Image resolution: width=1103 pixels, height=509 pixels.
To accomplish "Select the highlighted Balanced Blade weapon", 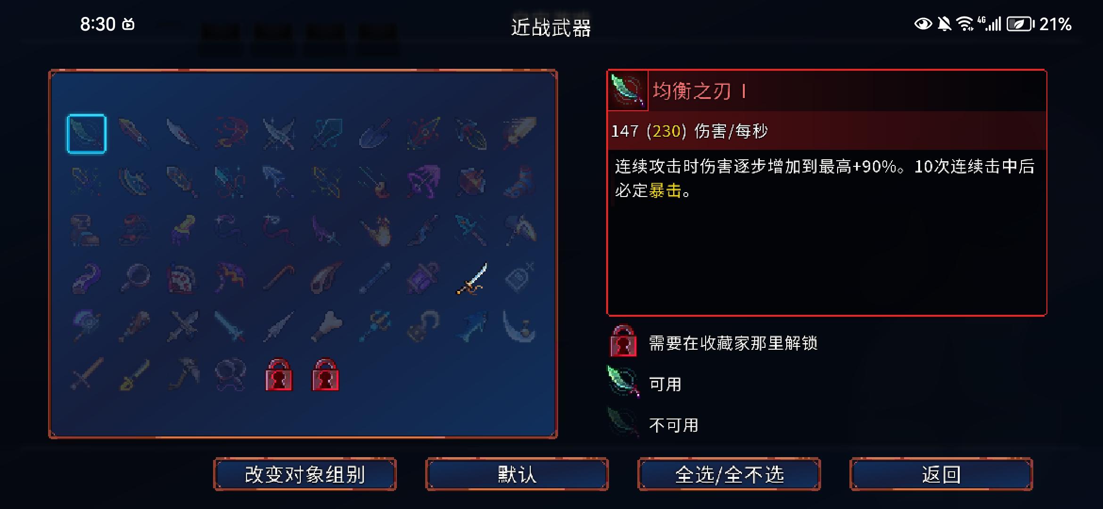I will (87, 134).
